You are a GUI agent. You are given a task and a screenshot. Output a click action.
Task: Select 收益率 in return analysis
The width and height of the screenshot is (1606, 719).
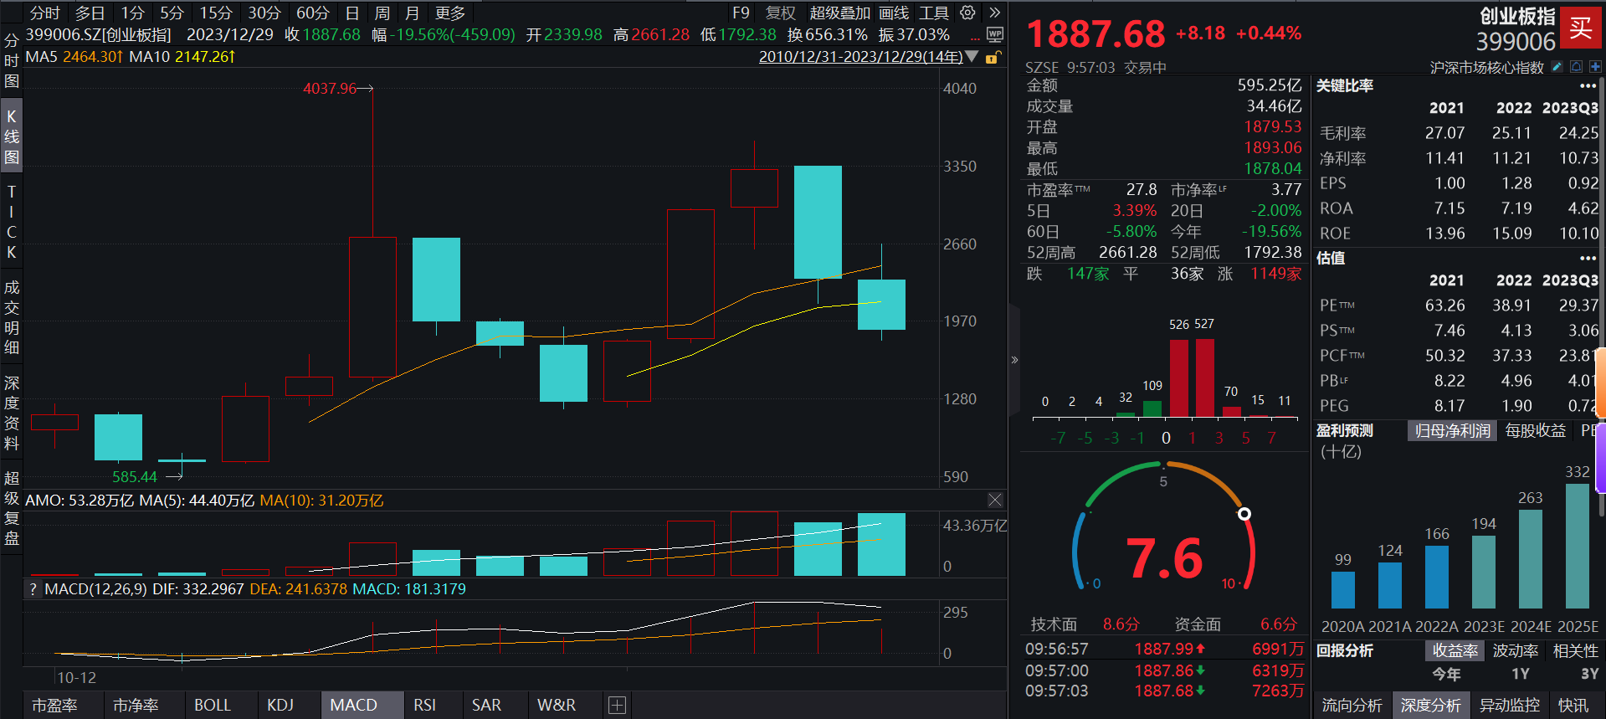[1455, 651]
